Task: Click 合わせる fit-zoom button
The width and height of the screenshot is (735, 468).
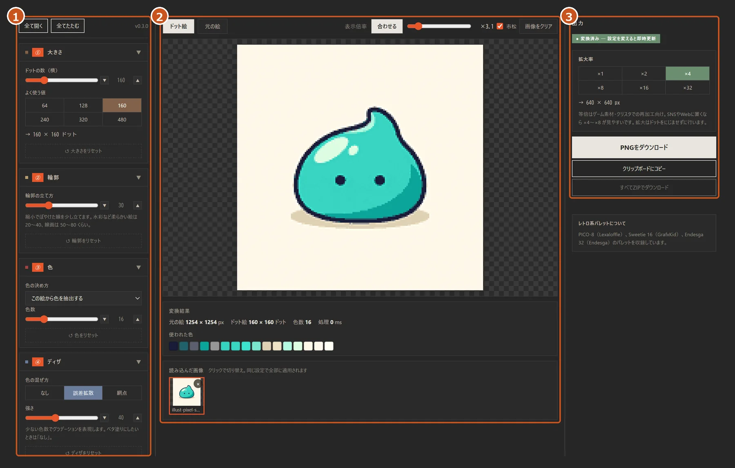Action: point(387,26)
